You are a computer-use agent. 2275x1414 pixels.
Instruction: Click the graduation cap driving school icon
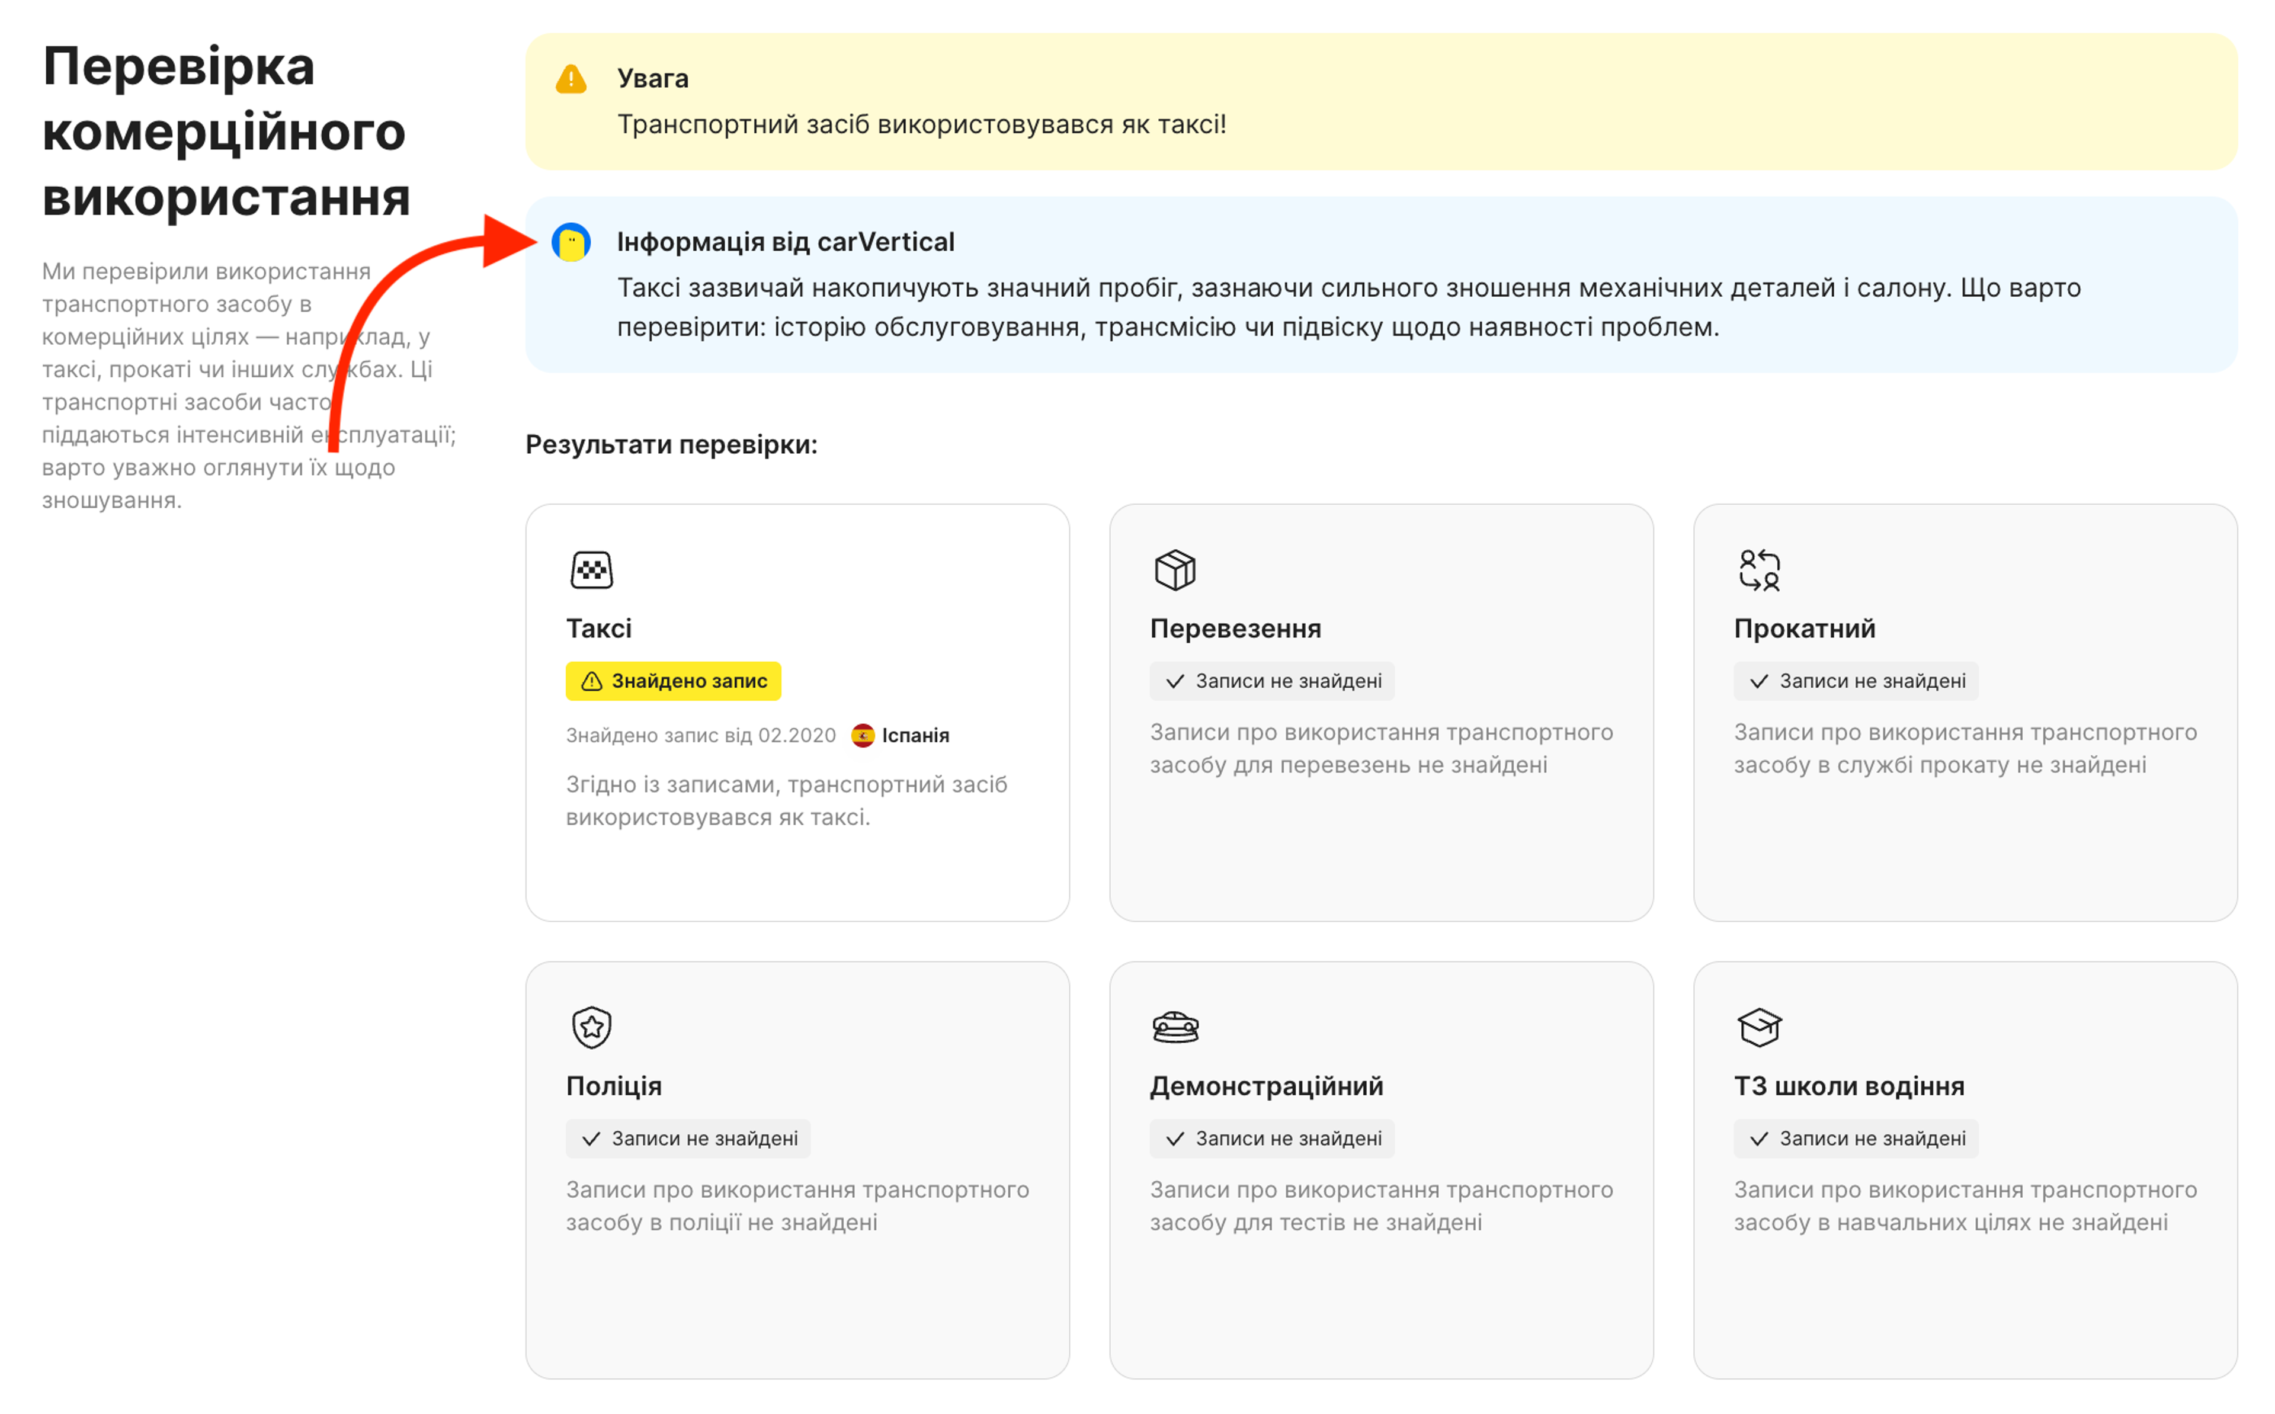1759,1027
